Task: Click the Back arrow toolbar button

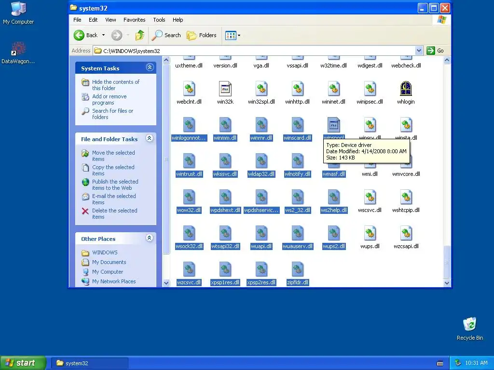Action: [x=86, y=35]
